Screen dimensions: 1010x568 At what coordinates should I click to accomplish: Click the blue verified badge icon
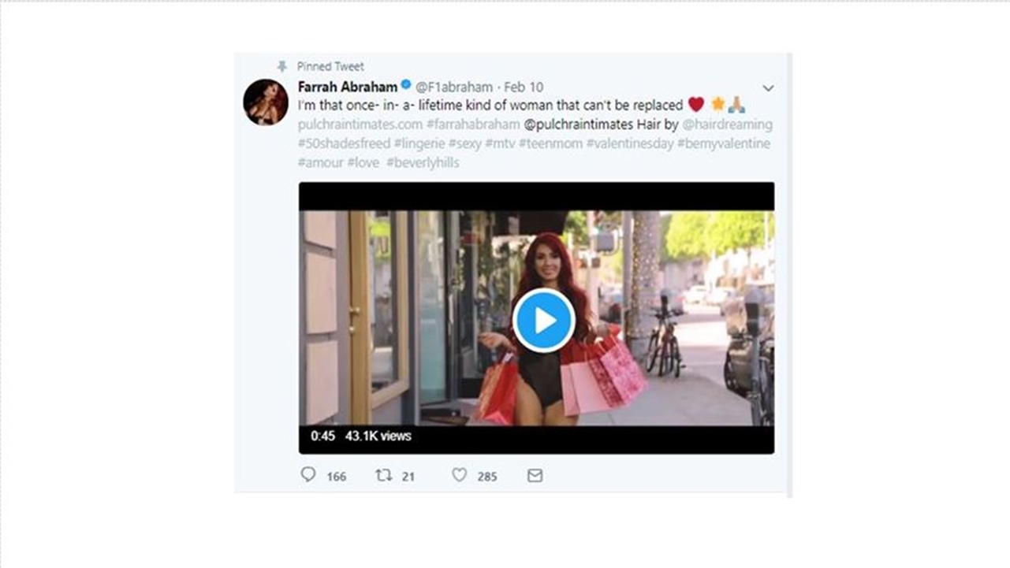click(406, 85)
